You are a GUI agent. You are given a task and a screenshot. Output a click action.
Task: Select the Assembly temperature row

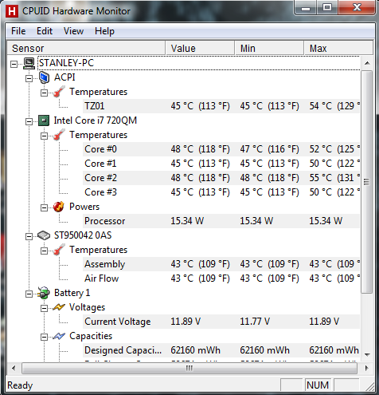pos(221,264)
